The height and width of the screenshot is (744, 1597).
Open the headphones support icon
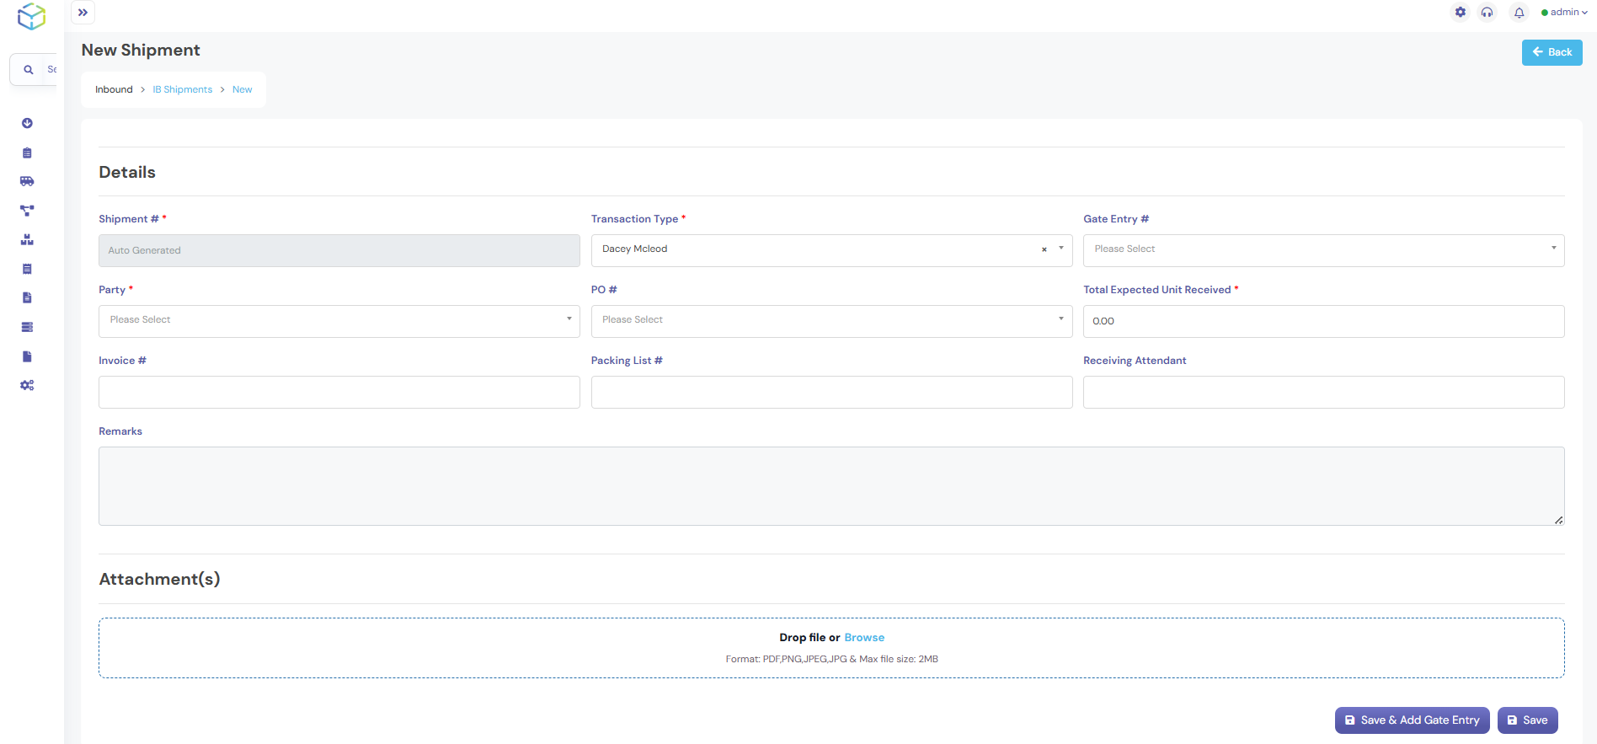click(1488, 13)
